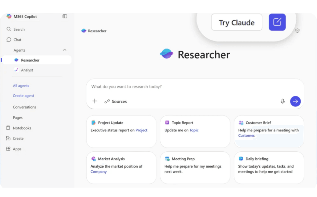This screenshot has width=317, height=197.
Task: Toggle the sidebar collapse panel icon
Action: click(x=65, y=17)
